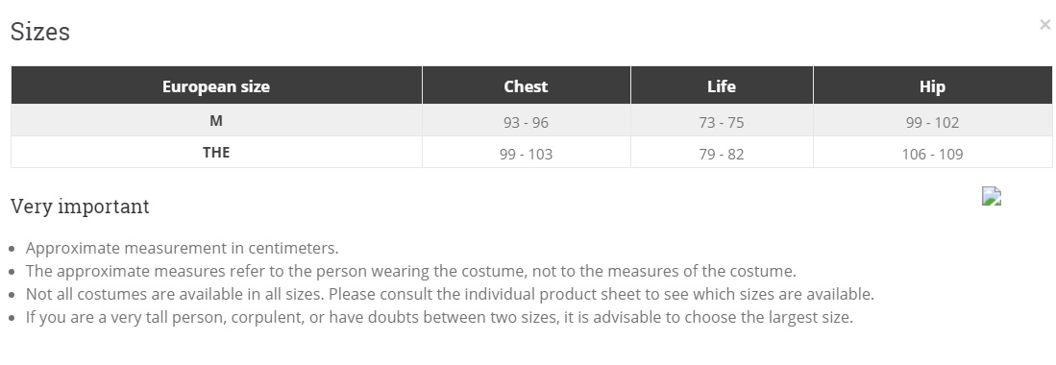Select the Chest column header

point(526,85)
